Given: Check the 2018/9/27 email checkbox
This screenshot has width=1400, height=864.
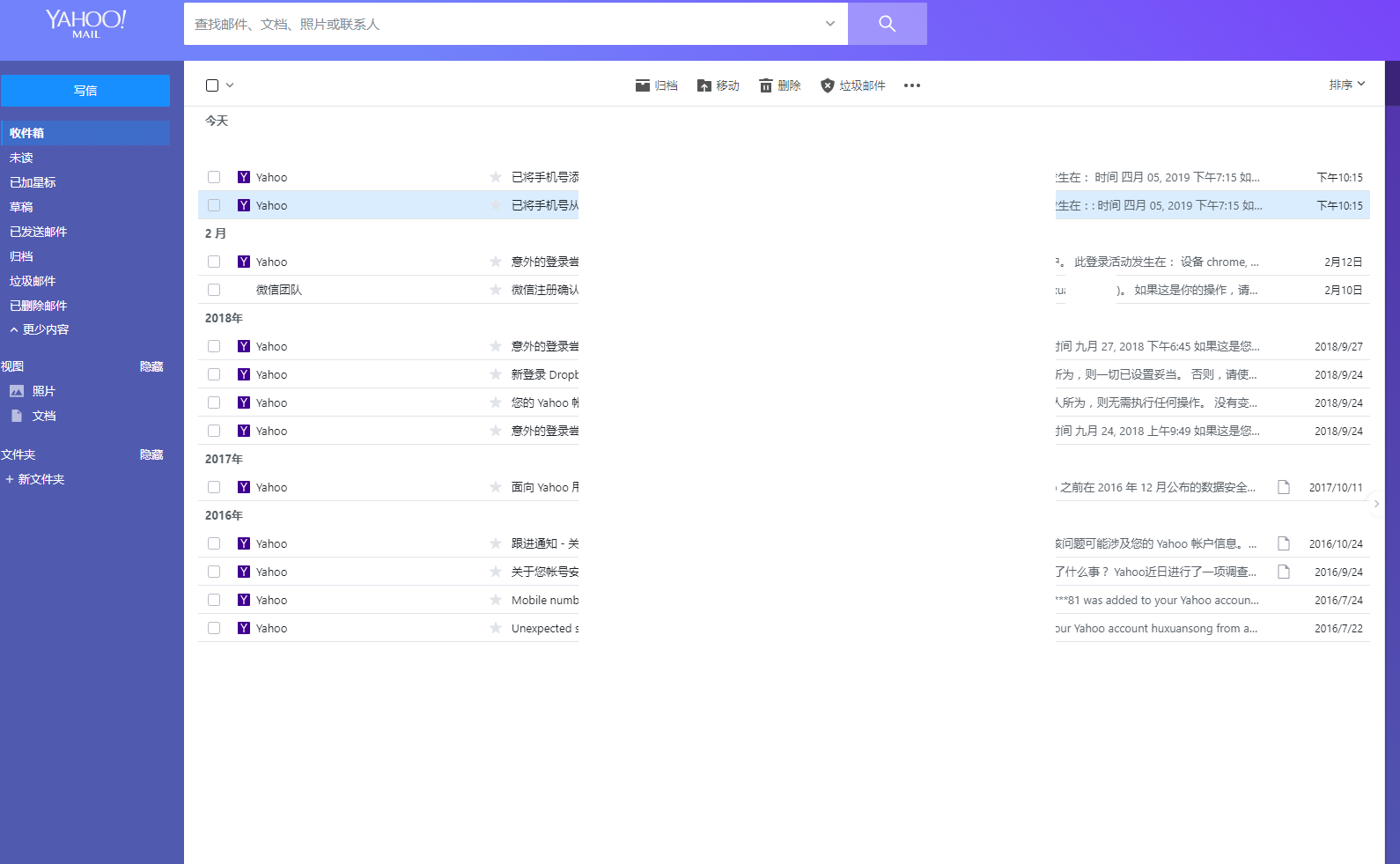Looking at the screenshot, I should (214, 346).
